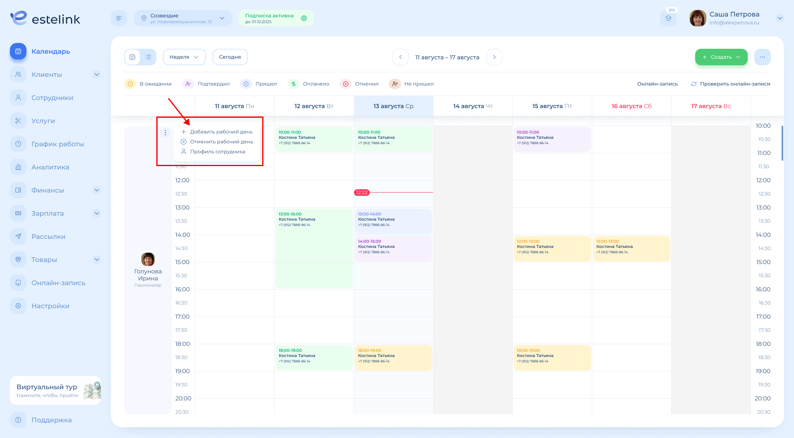Select 'Добавить рабочий день' menu item
Viewport: 794px width, 438px height.
tap(221, 132)
